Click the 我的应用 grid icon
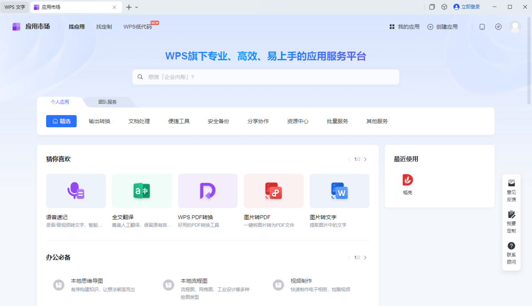The height and width of the screenshot is (306, 532). click(392, 27)
